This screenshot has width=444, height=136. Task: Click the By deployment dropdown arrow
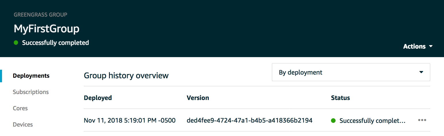tap(421, 72)
